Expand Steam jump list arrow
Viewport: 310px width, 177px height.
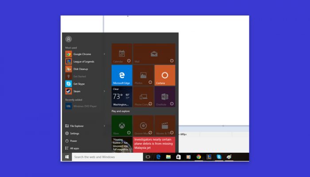coord(105,91)
